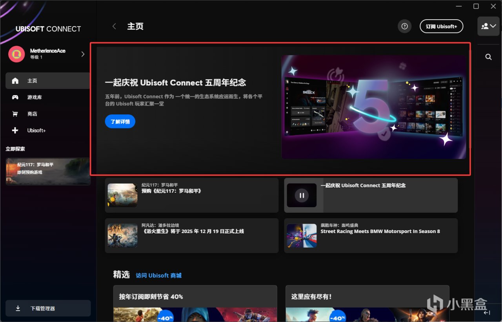Click the UBISOFT CONNECT logo
This screenshot has height=322, width=502.
48,29
